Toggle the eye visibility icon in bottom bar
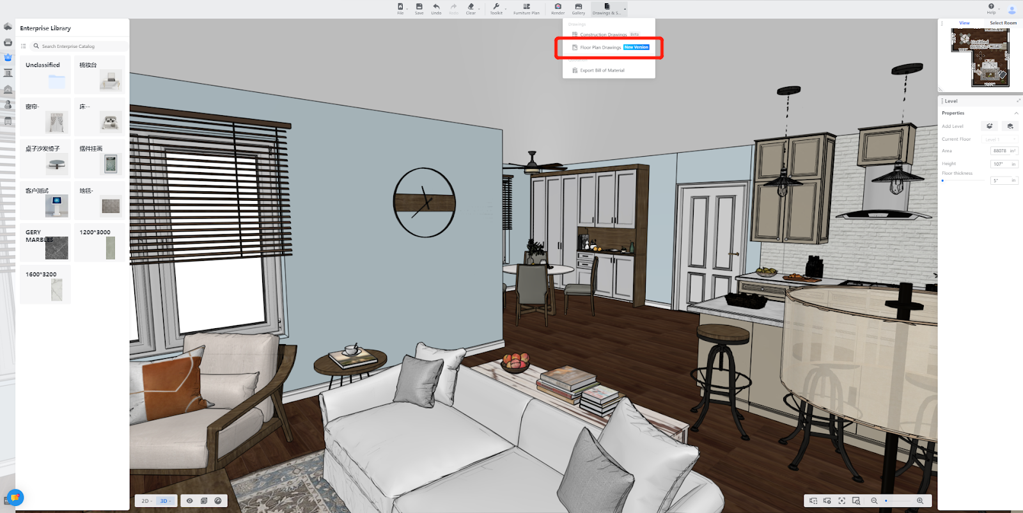 point(189,501)
